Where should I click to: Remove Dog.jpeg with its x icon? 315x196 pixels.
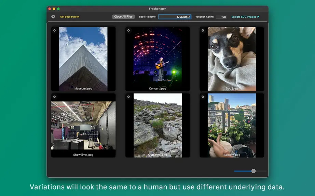click(203, 30)
